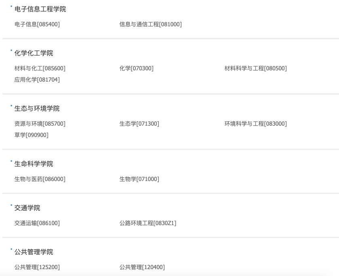Click the 电子信息工程学院 heading
Viewport: 339px width, 276px height.
pos(40,9)
